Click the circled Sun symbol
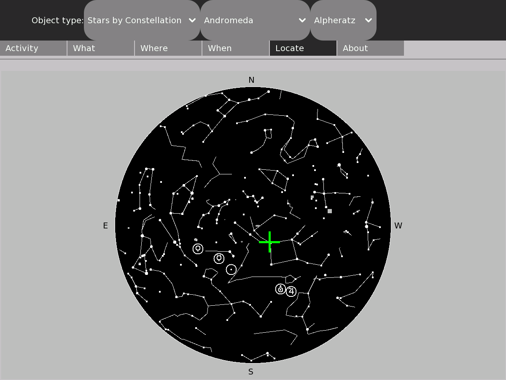The image size is (506, 380). point(231,269)
